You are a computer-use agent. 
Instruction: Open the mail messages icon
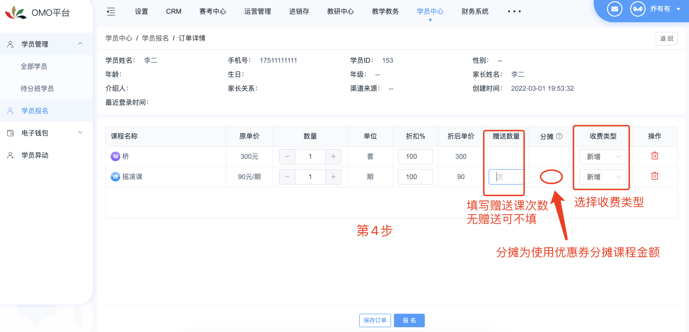[x=614, y=9]
